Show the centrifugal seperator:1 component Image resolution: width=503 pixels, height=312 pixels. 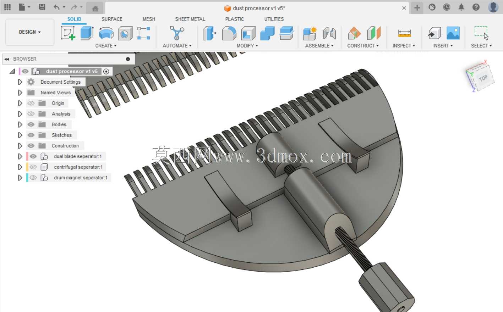point(33,167)
